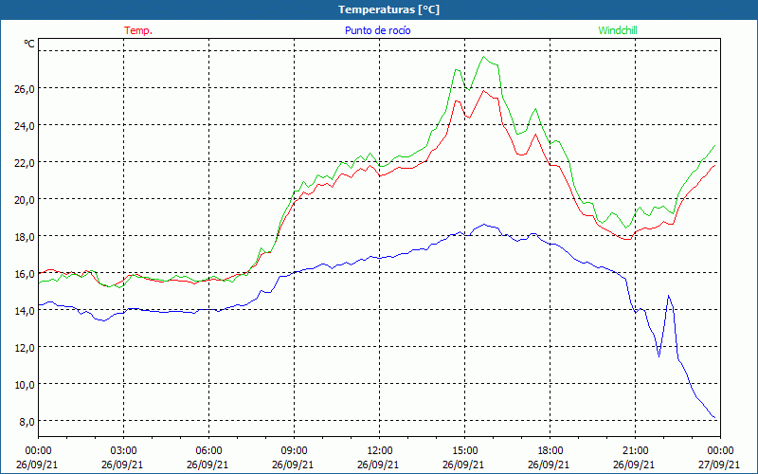Click the 12:00 time axis label
This screenshot has height=474, width=758.
380,451
